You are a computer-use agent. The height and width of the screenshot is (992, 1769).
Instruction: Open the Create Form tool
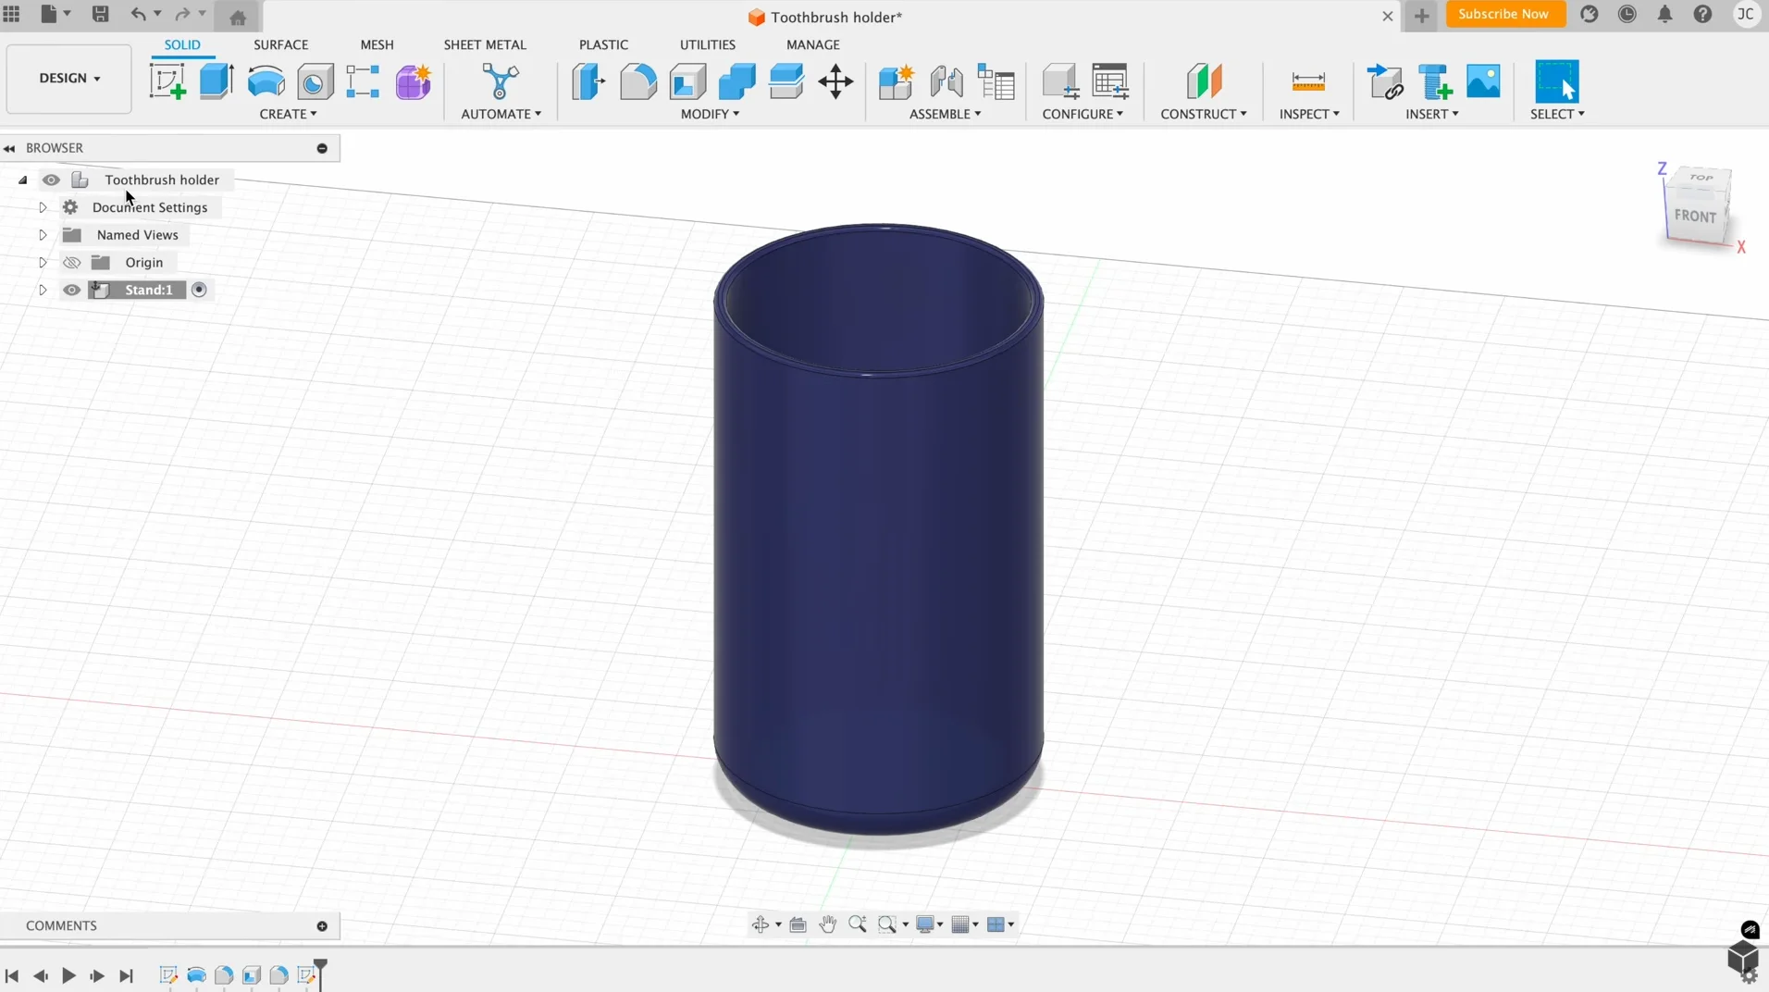413,81
